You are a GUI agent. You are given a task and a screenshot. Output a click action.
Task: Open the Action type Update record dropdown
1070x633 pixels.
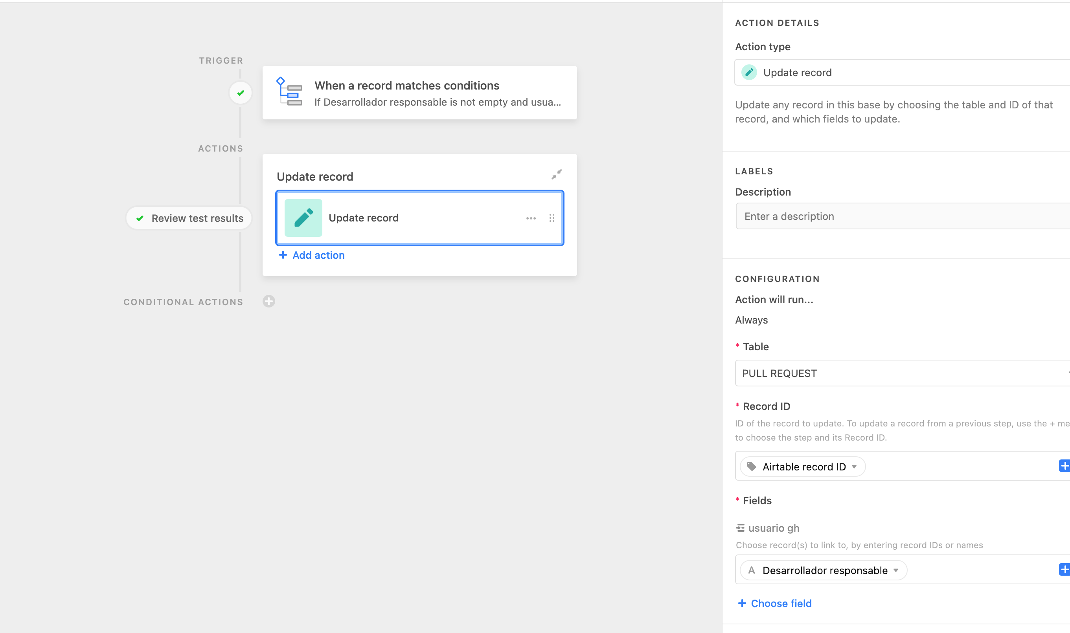tap(902, 73)
